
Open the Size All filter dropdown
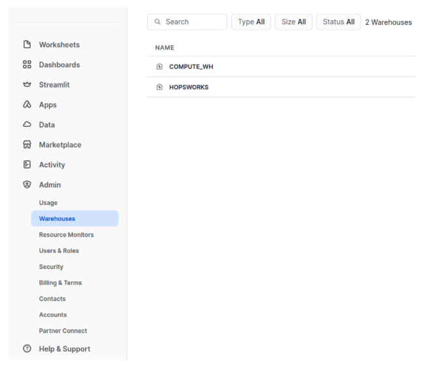click(293, 22)
